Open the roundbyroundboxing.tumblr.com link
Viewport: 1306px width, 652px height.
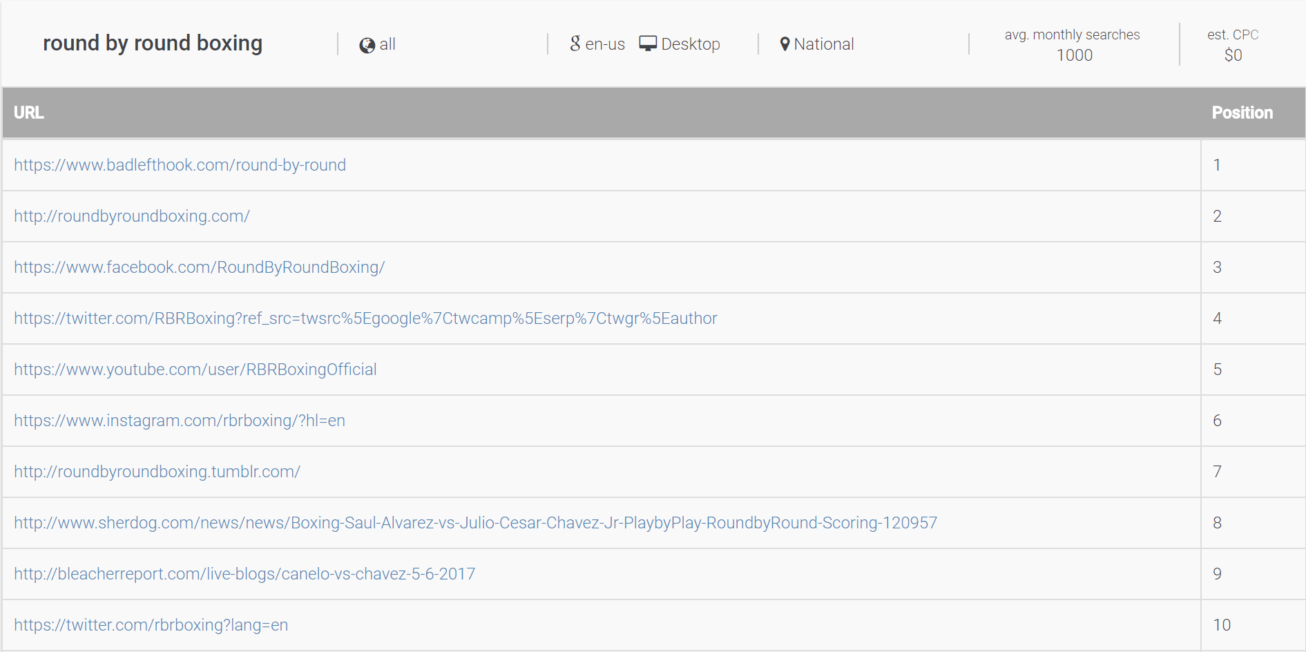(157, 472)
